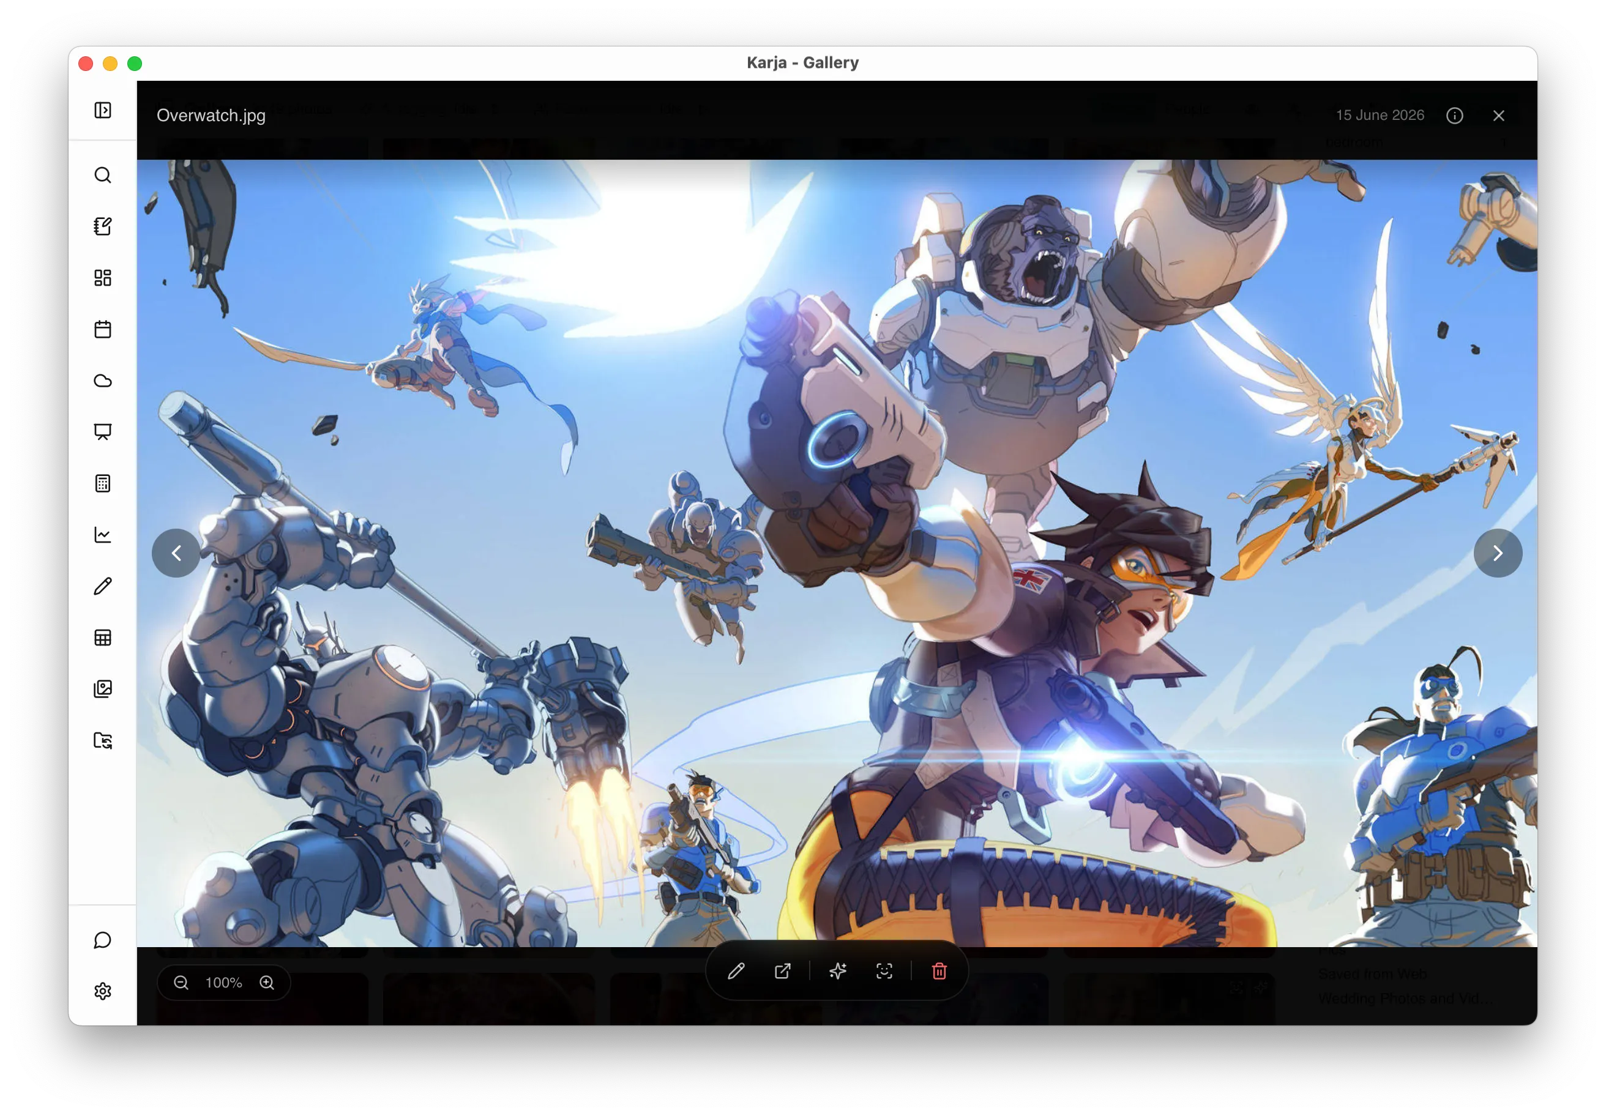Image resolution: width=1606 pixels, height=1116 pixels.
Task: Open the Calculator icon in sidebar
Action: [103, 484]
